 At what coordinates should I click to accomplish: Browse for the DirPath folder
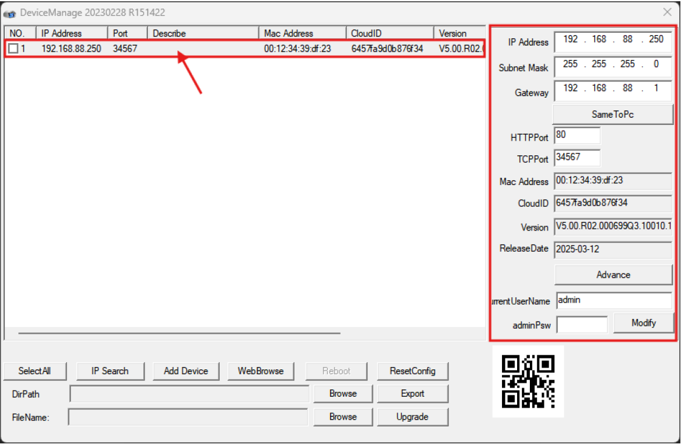click(x=343, y=394)
